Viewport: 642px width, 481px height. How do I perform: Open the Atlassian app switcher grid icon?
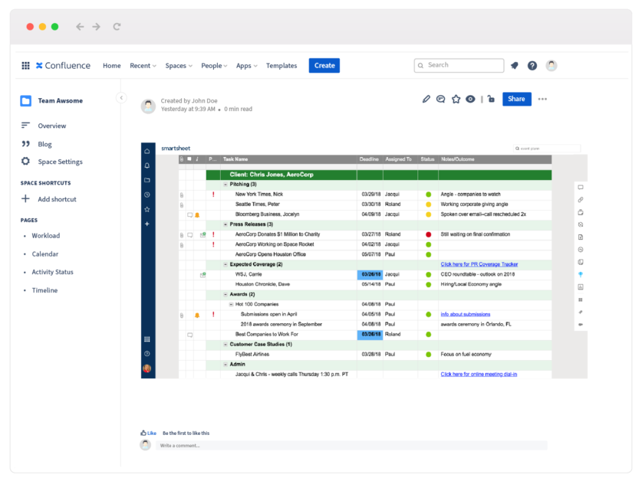click(x=25, y=65)
